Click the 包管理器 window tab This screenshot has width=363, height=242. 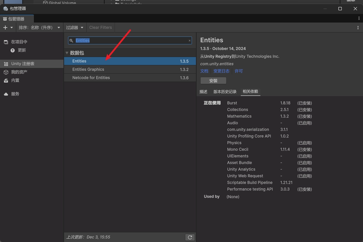point(17,19)
